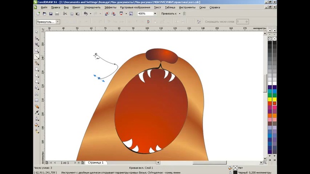Click the Welcome screen icon

131,14
